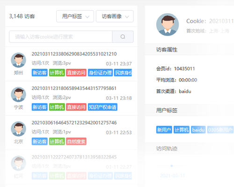This screenshot has width=234, height=187.
Task: Click the 计算机 tag in the 郑州 row
Action: coord(57,73)
